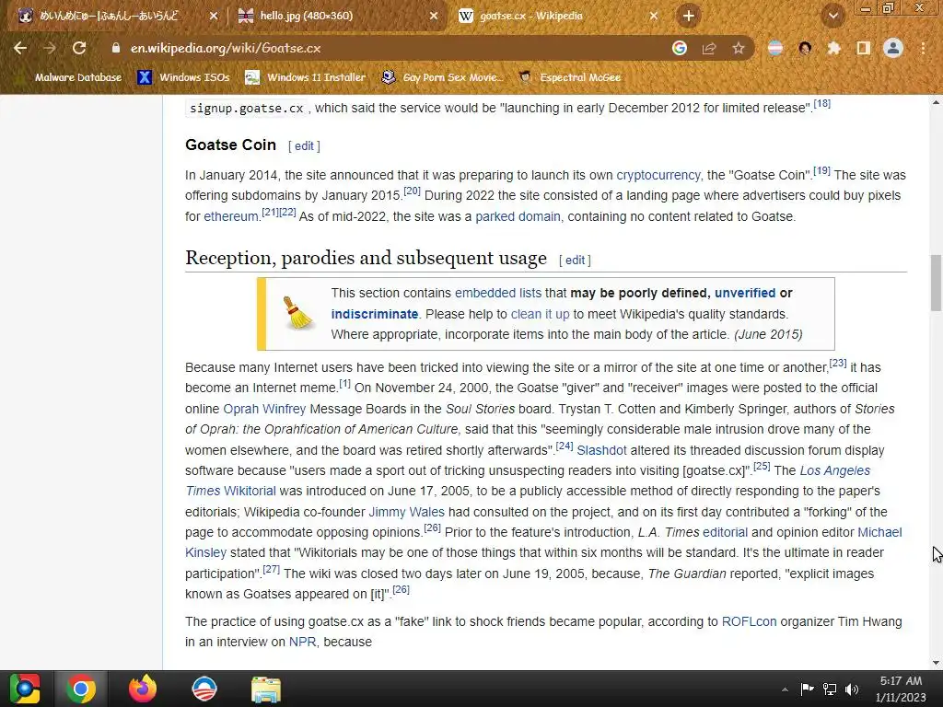The width and height of the screenshot is (943, 707).
Task: Follow the ethereum link
Action: coord(231,216)
